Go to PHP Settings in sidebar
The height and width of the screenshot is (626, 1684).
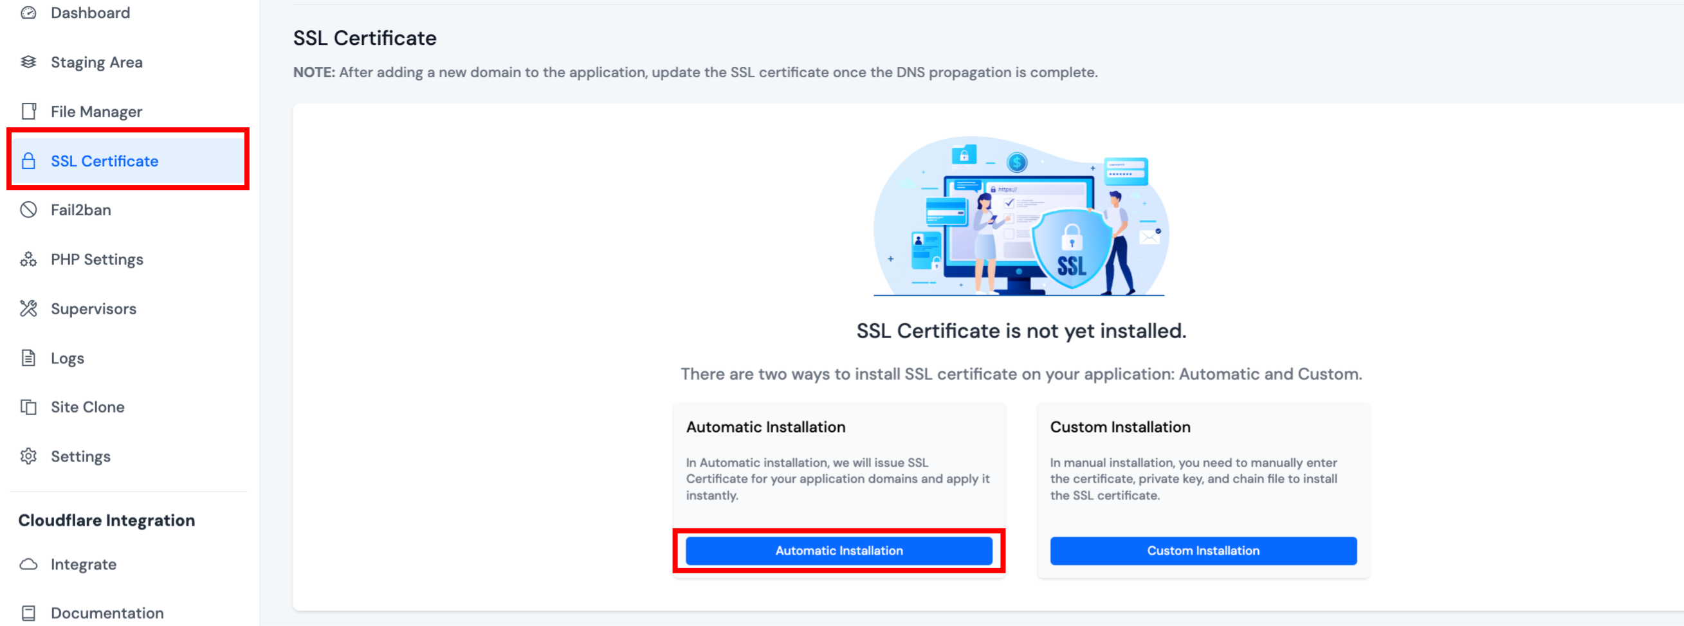click(x=96, y=260)
